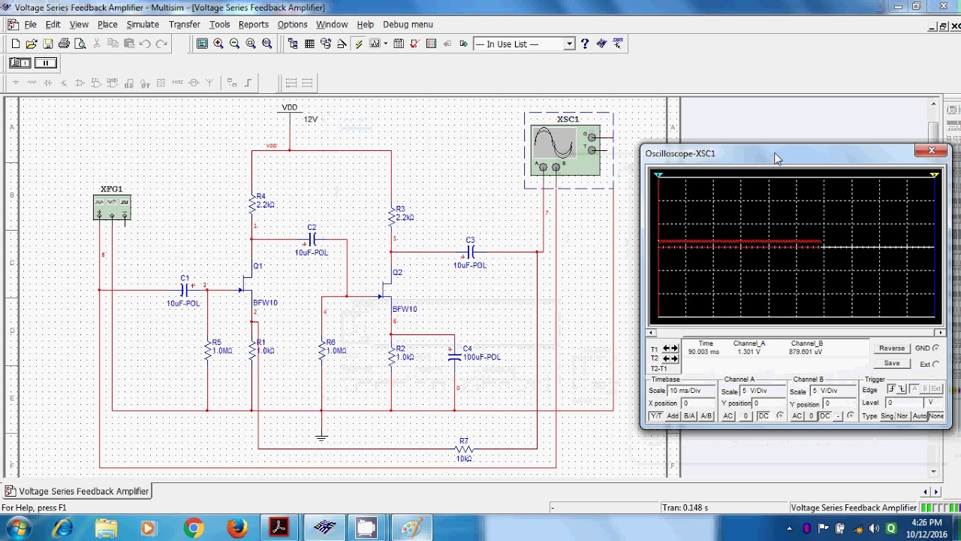Select the XFG1 function generator on the schematic
This screenshot has width=961, height=541.
coord(112,207)
